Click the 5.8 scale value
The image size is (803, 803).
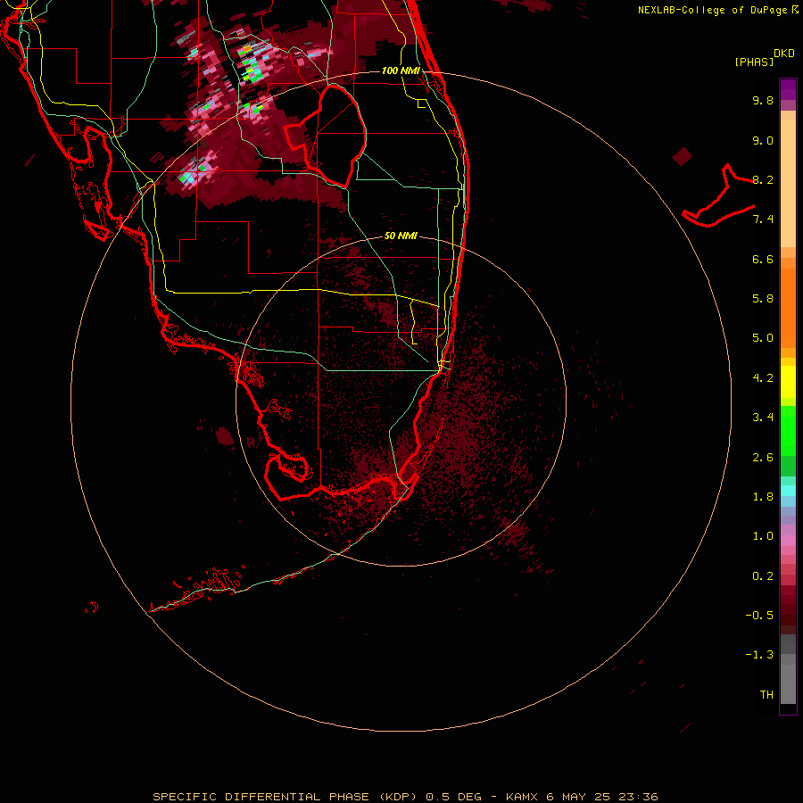763,299
